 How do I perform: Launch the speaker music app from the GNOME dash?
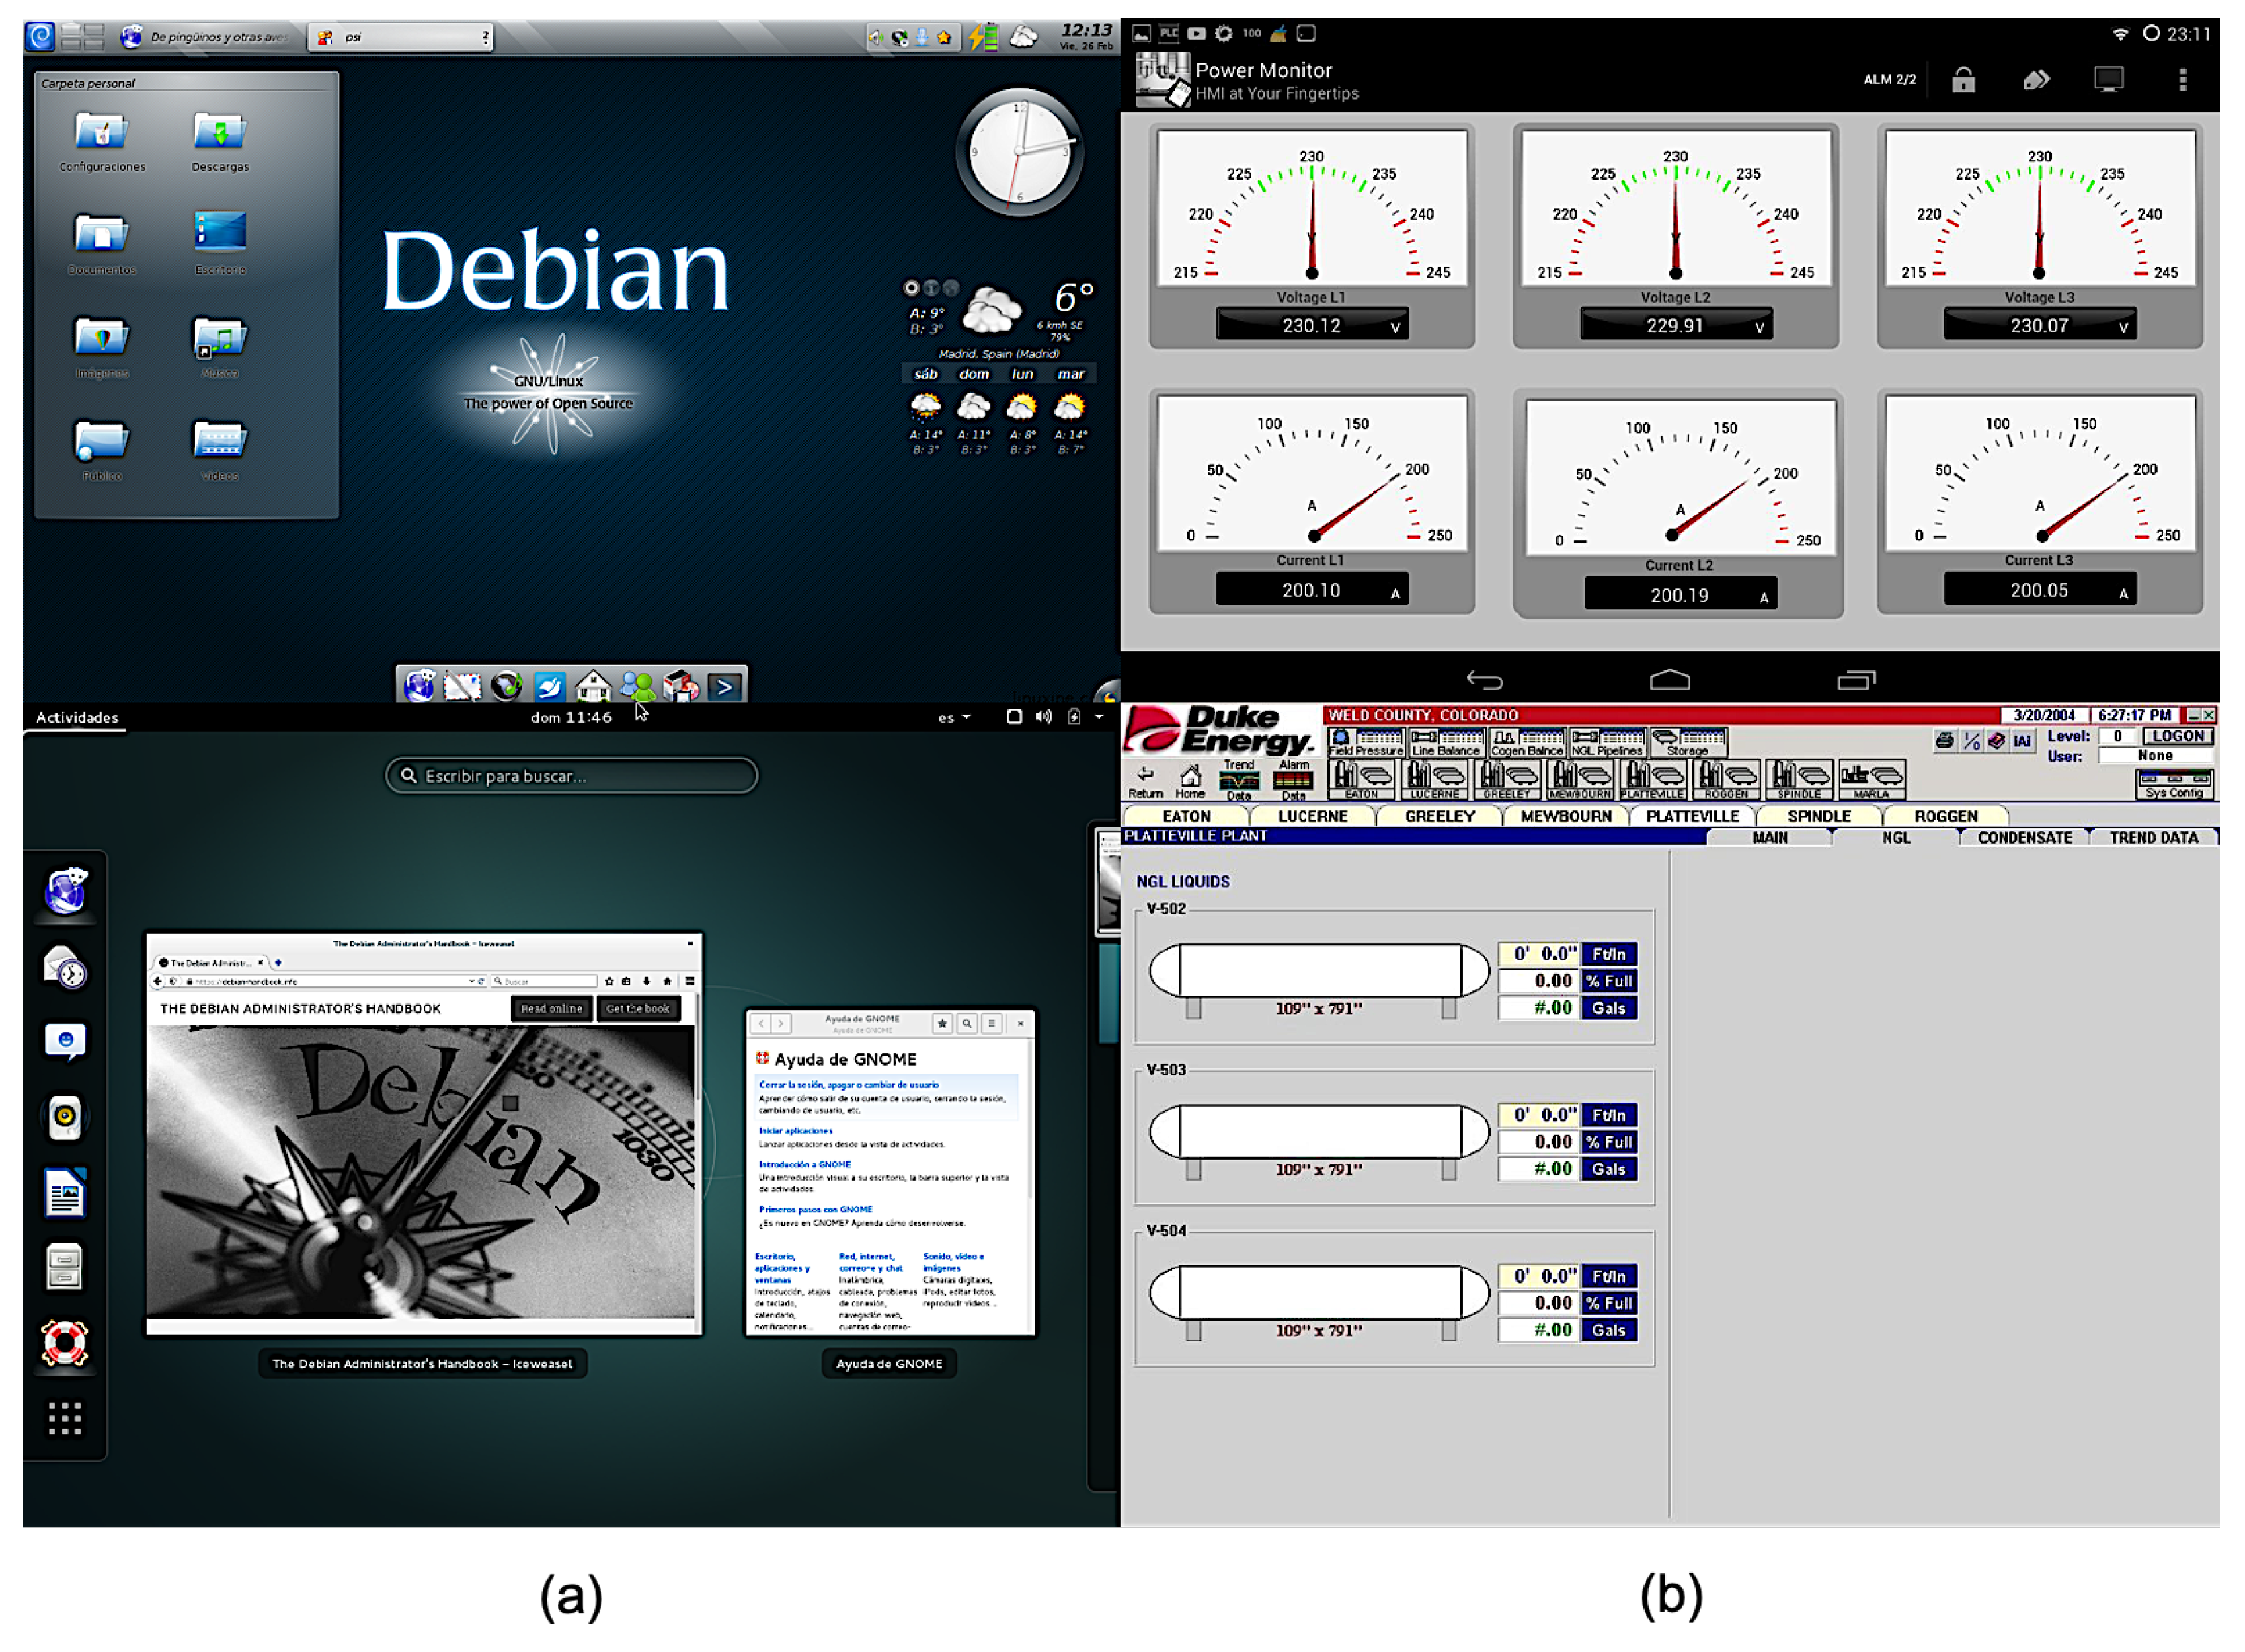[x=65, y=1116]
